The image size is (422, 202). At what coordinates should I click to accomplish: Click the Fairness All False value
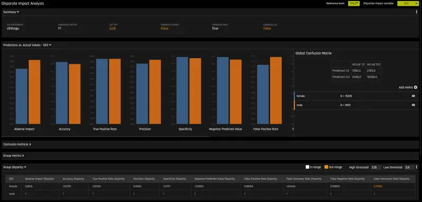pyautogui.click(x=267, y=28)
